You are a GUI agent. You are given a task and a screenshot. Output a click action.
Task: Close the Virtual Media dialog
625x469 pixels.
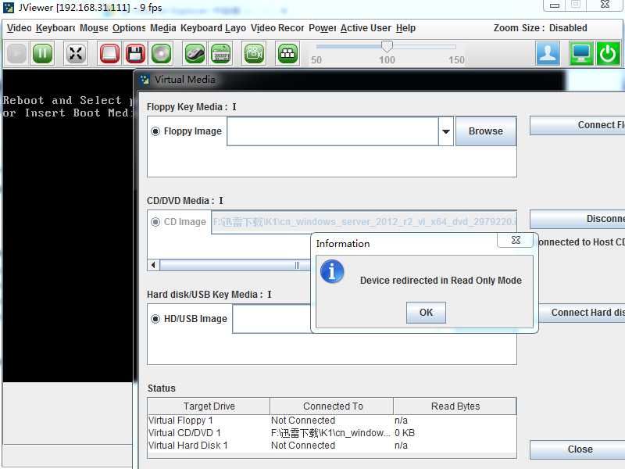(580, 449)
